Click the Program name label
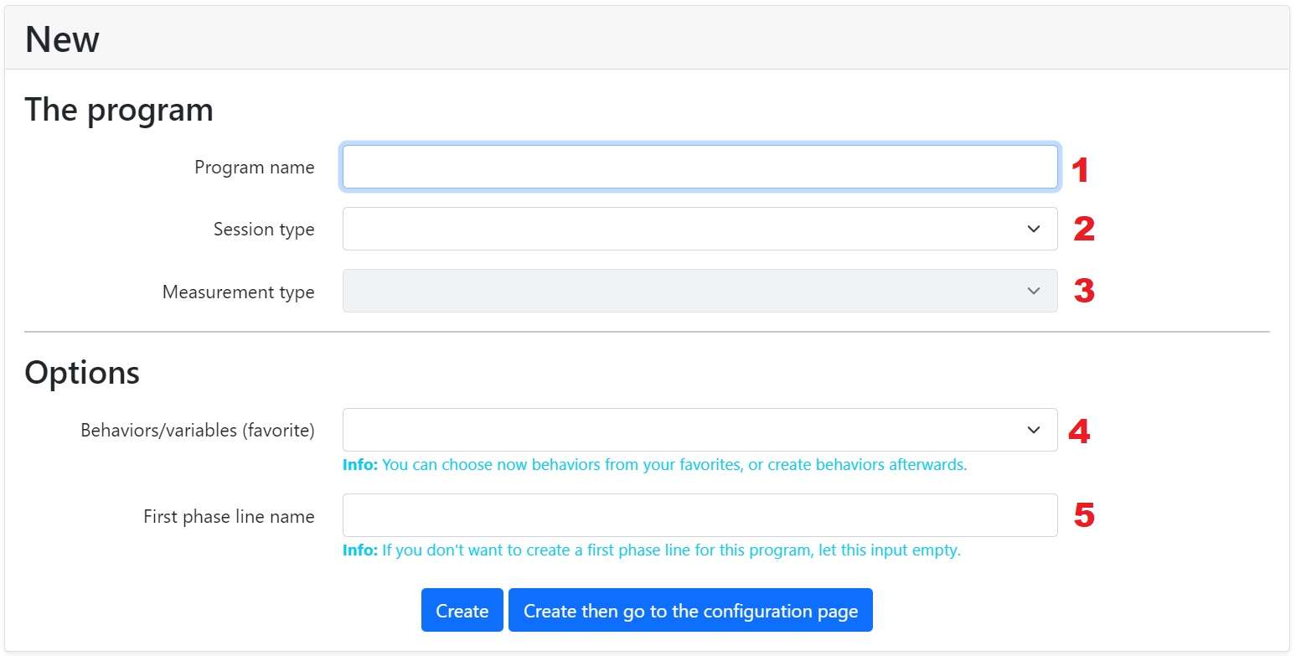The width and height of the screenshot is (1301, 656). coord(255,168)
